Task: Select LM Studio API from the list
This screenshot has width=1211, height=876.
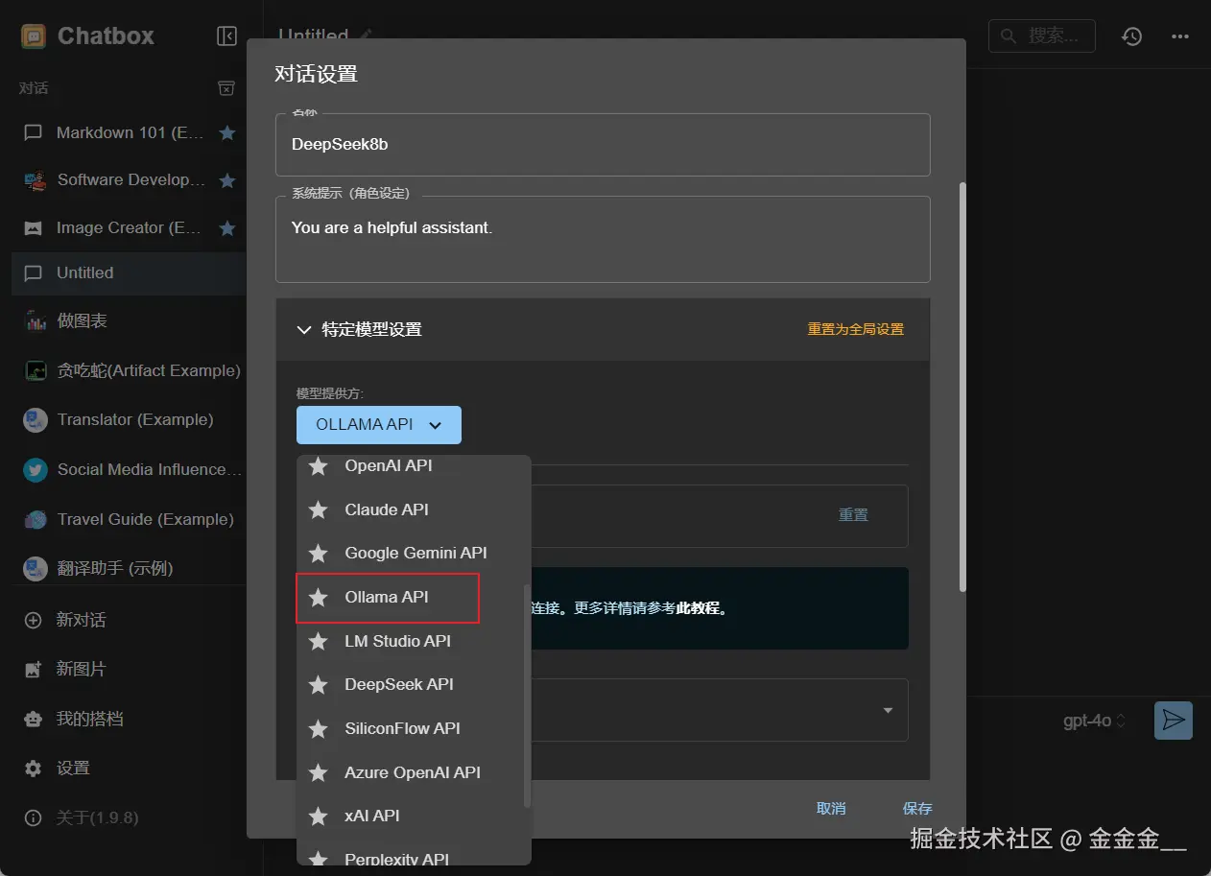Action: [414, 641]
